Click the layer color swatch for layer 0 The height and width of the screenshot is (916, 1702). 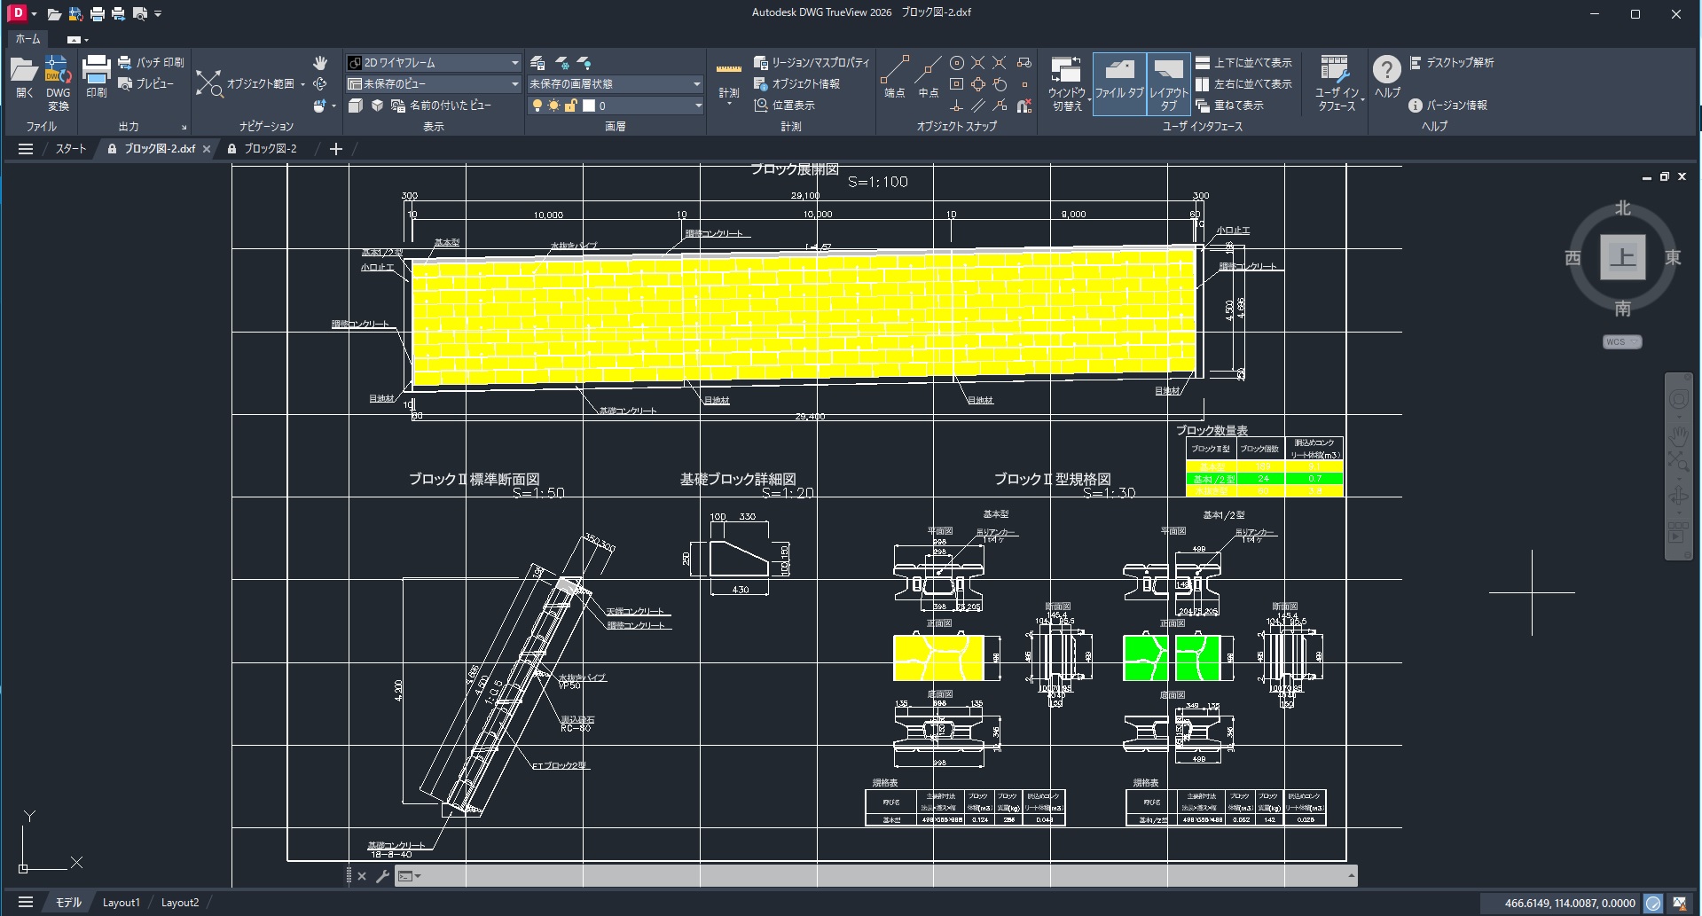588,105
